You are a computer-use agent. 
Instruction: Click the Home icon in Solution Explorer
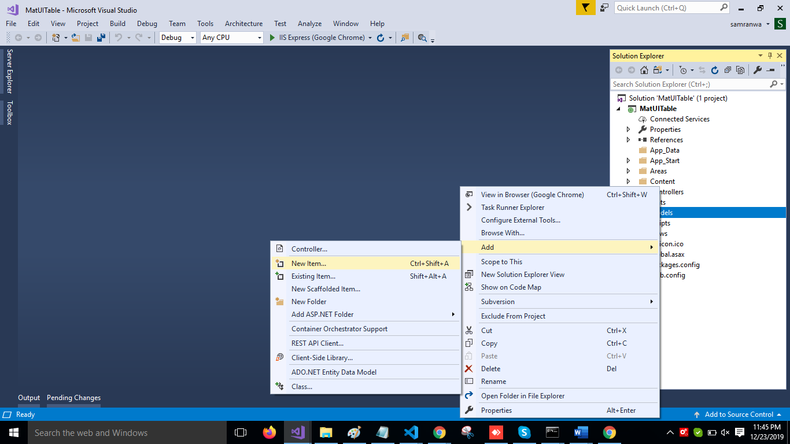tap(644, 70)
